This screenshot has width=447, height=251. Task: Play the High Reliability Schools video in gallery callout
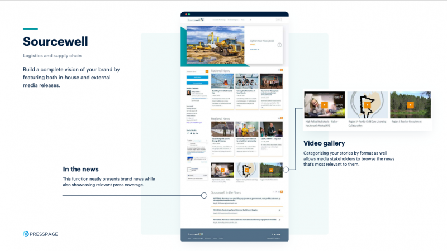(325, 105)
